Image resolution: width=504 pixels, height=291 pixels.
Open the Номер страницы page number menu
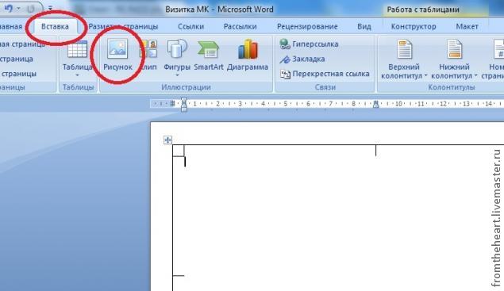pyautogui.click(x=493, y=59)
